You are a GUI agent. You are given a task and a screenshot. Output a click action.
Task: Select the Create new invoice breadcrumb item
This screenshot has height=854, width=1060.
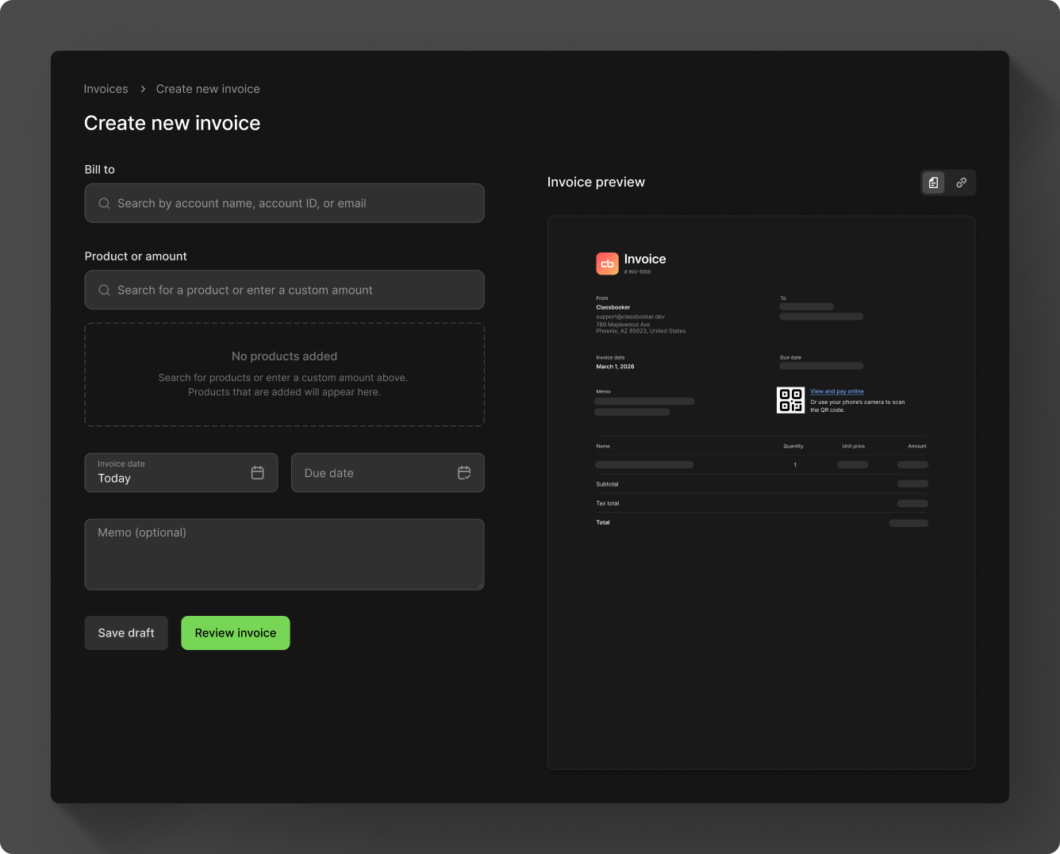click(x=208, y=89)
